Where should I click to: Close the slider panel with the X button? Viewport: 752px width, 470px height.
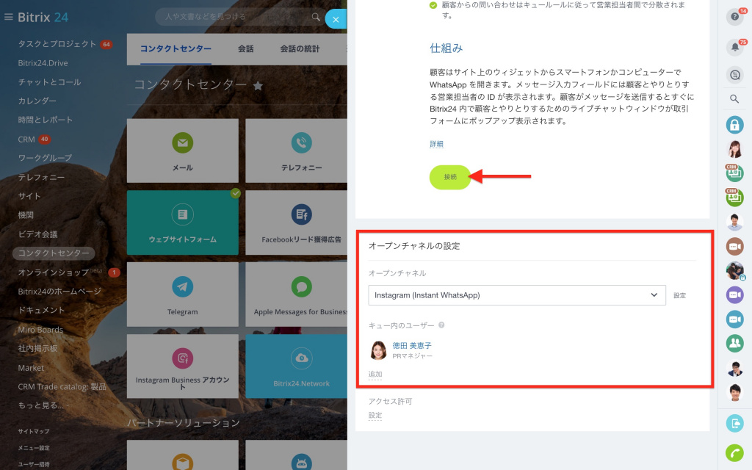coord(336,20)
